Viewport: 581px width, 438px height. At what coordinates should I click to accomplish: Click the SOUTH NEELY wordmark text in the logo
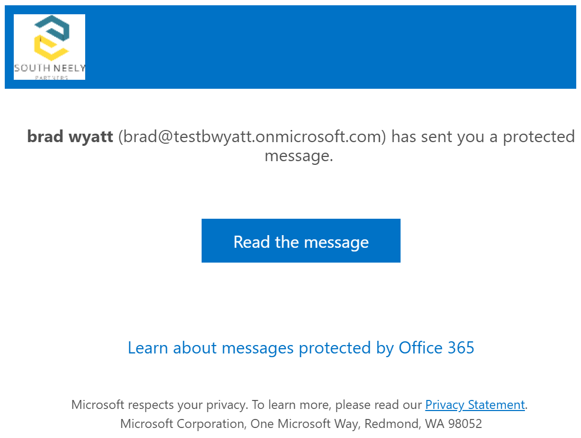click(x=50, y=68)
